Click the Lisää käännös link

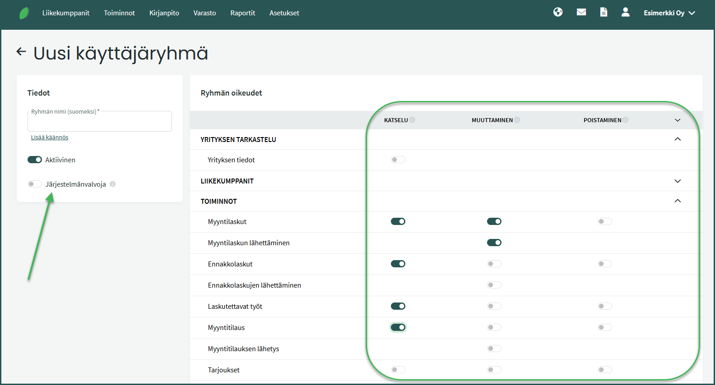pyautogui.click(x=50, y=137)
